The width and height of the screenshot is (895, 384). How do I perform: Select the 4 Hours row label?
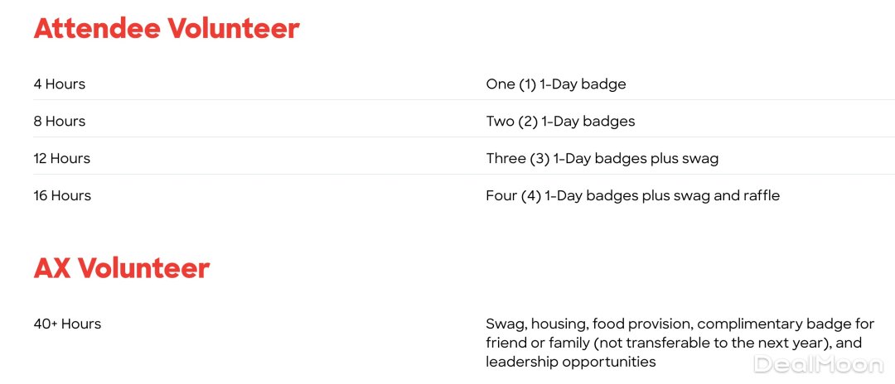(60, 84)
